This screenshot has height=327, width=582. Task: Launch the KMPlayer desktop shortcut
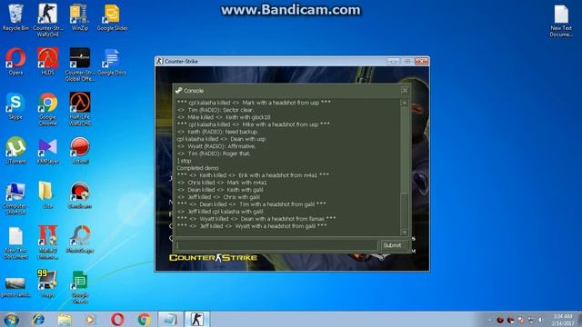click(47, 151)
